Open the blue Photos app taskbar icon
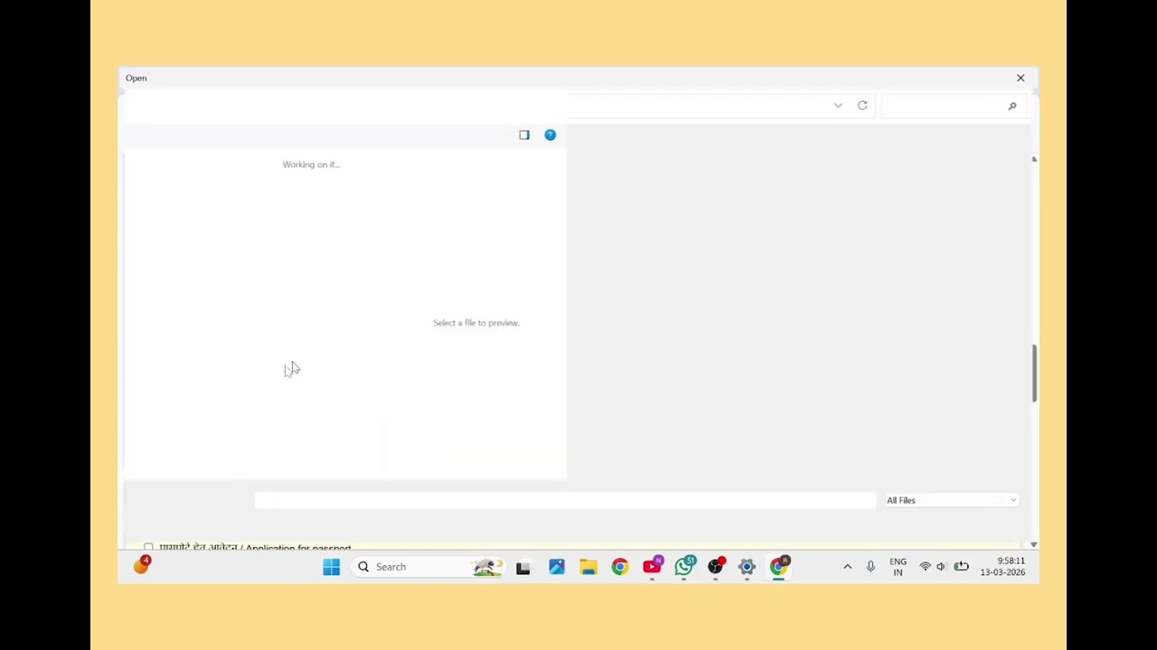This screenshot has height=650, width=1157. (x=557, y=567)
